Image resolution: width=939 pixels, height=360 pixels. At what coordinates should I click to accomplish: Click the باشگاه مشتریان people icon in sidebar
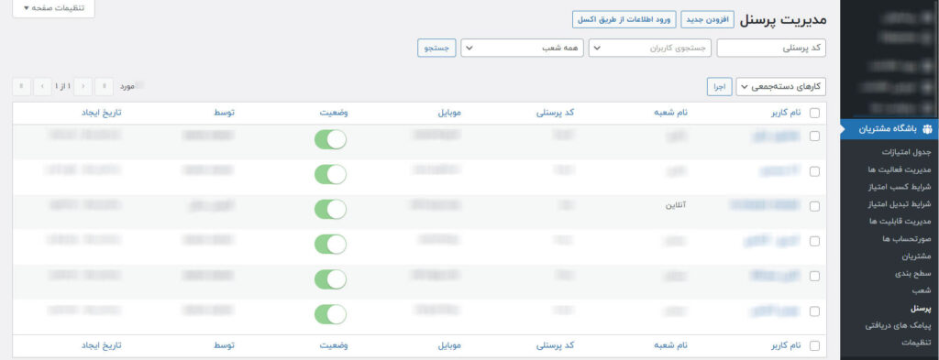tap(927, 128)
